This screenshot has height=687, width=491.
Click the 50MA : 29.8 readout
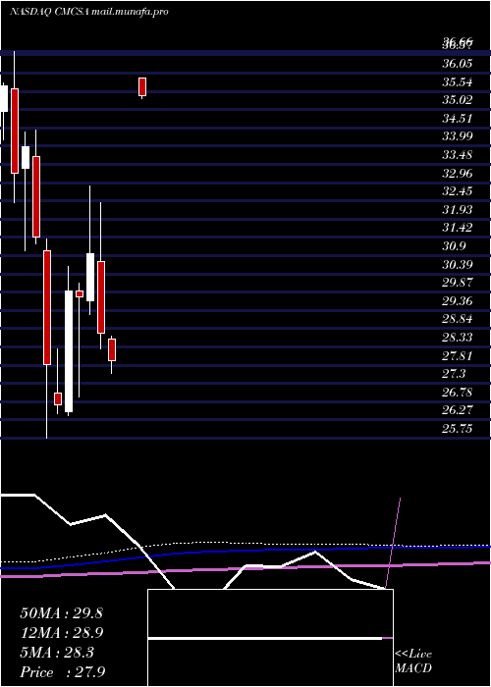[x=61, y=613]
